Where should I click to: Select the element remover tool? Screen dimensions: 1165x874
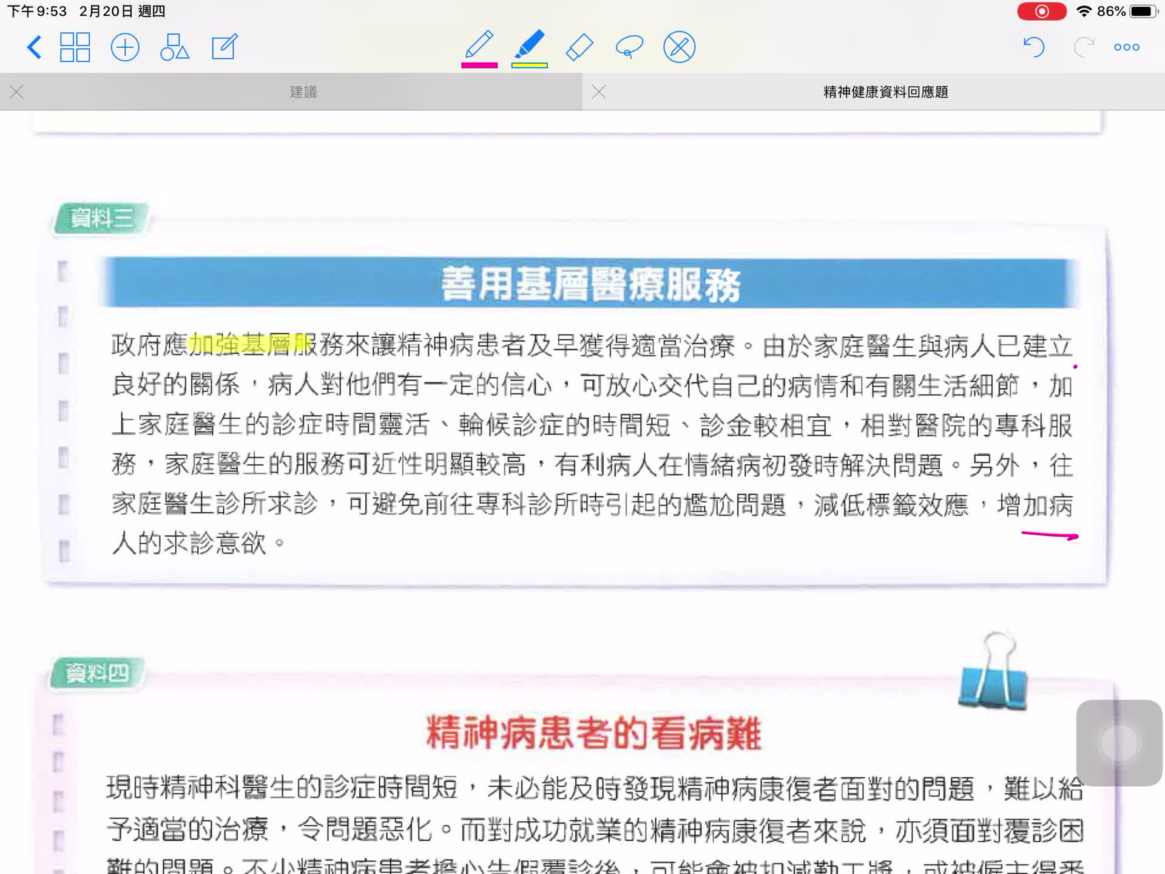click(x=678, y=46)
